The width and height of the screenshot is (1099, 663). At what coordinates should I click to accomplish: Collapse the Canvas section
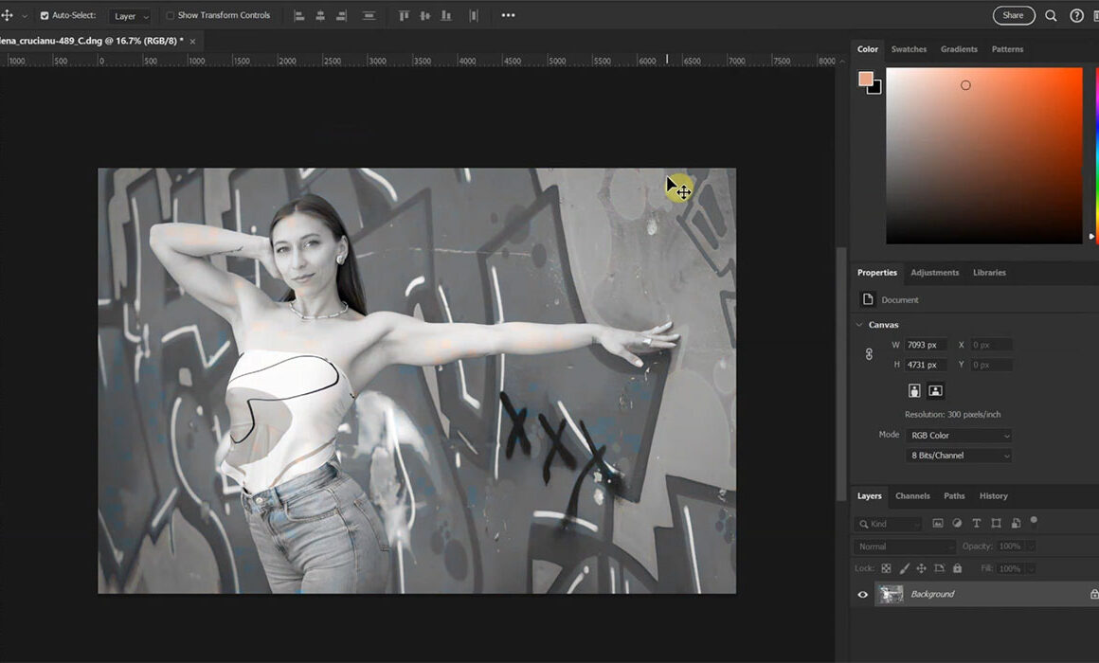(x=859, y=325)
